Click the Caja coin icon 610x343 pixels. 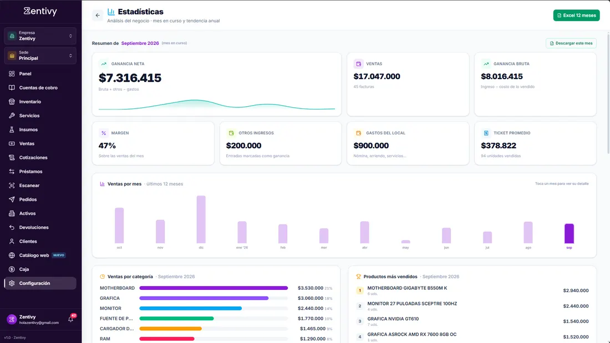pos(12,269)
